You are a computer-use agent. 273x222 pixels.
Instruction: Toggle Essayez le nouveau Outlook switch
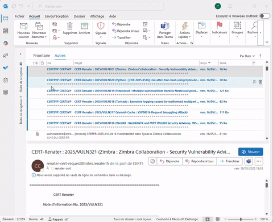[x=264, y=16]
